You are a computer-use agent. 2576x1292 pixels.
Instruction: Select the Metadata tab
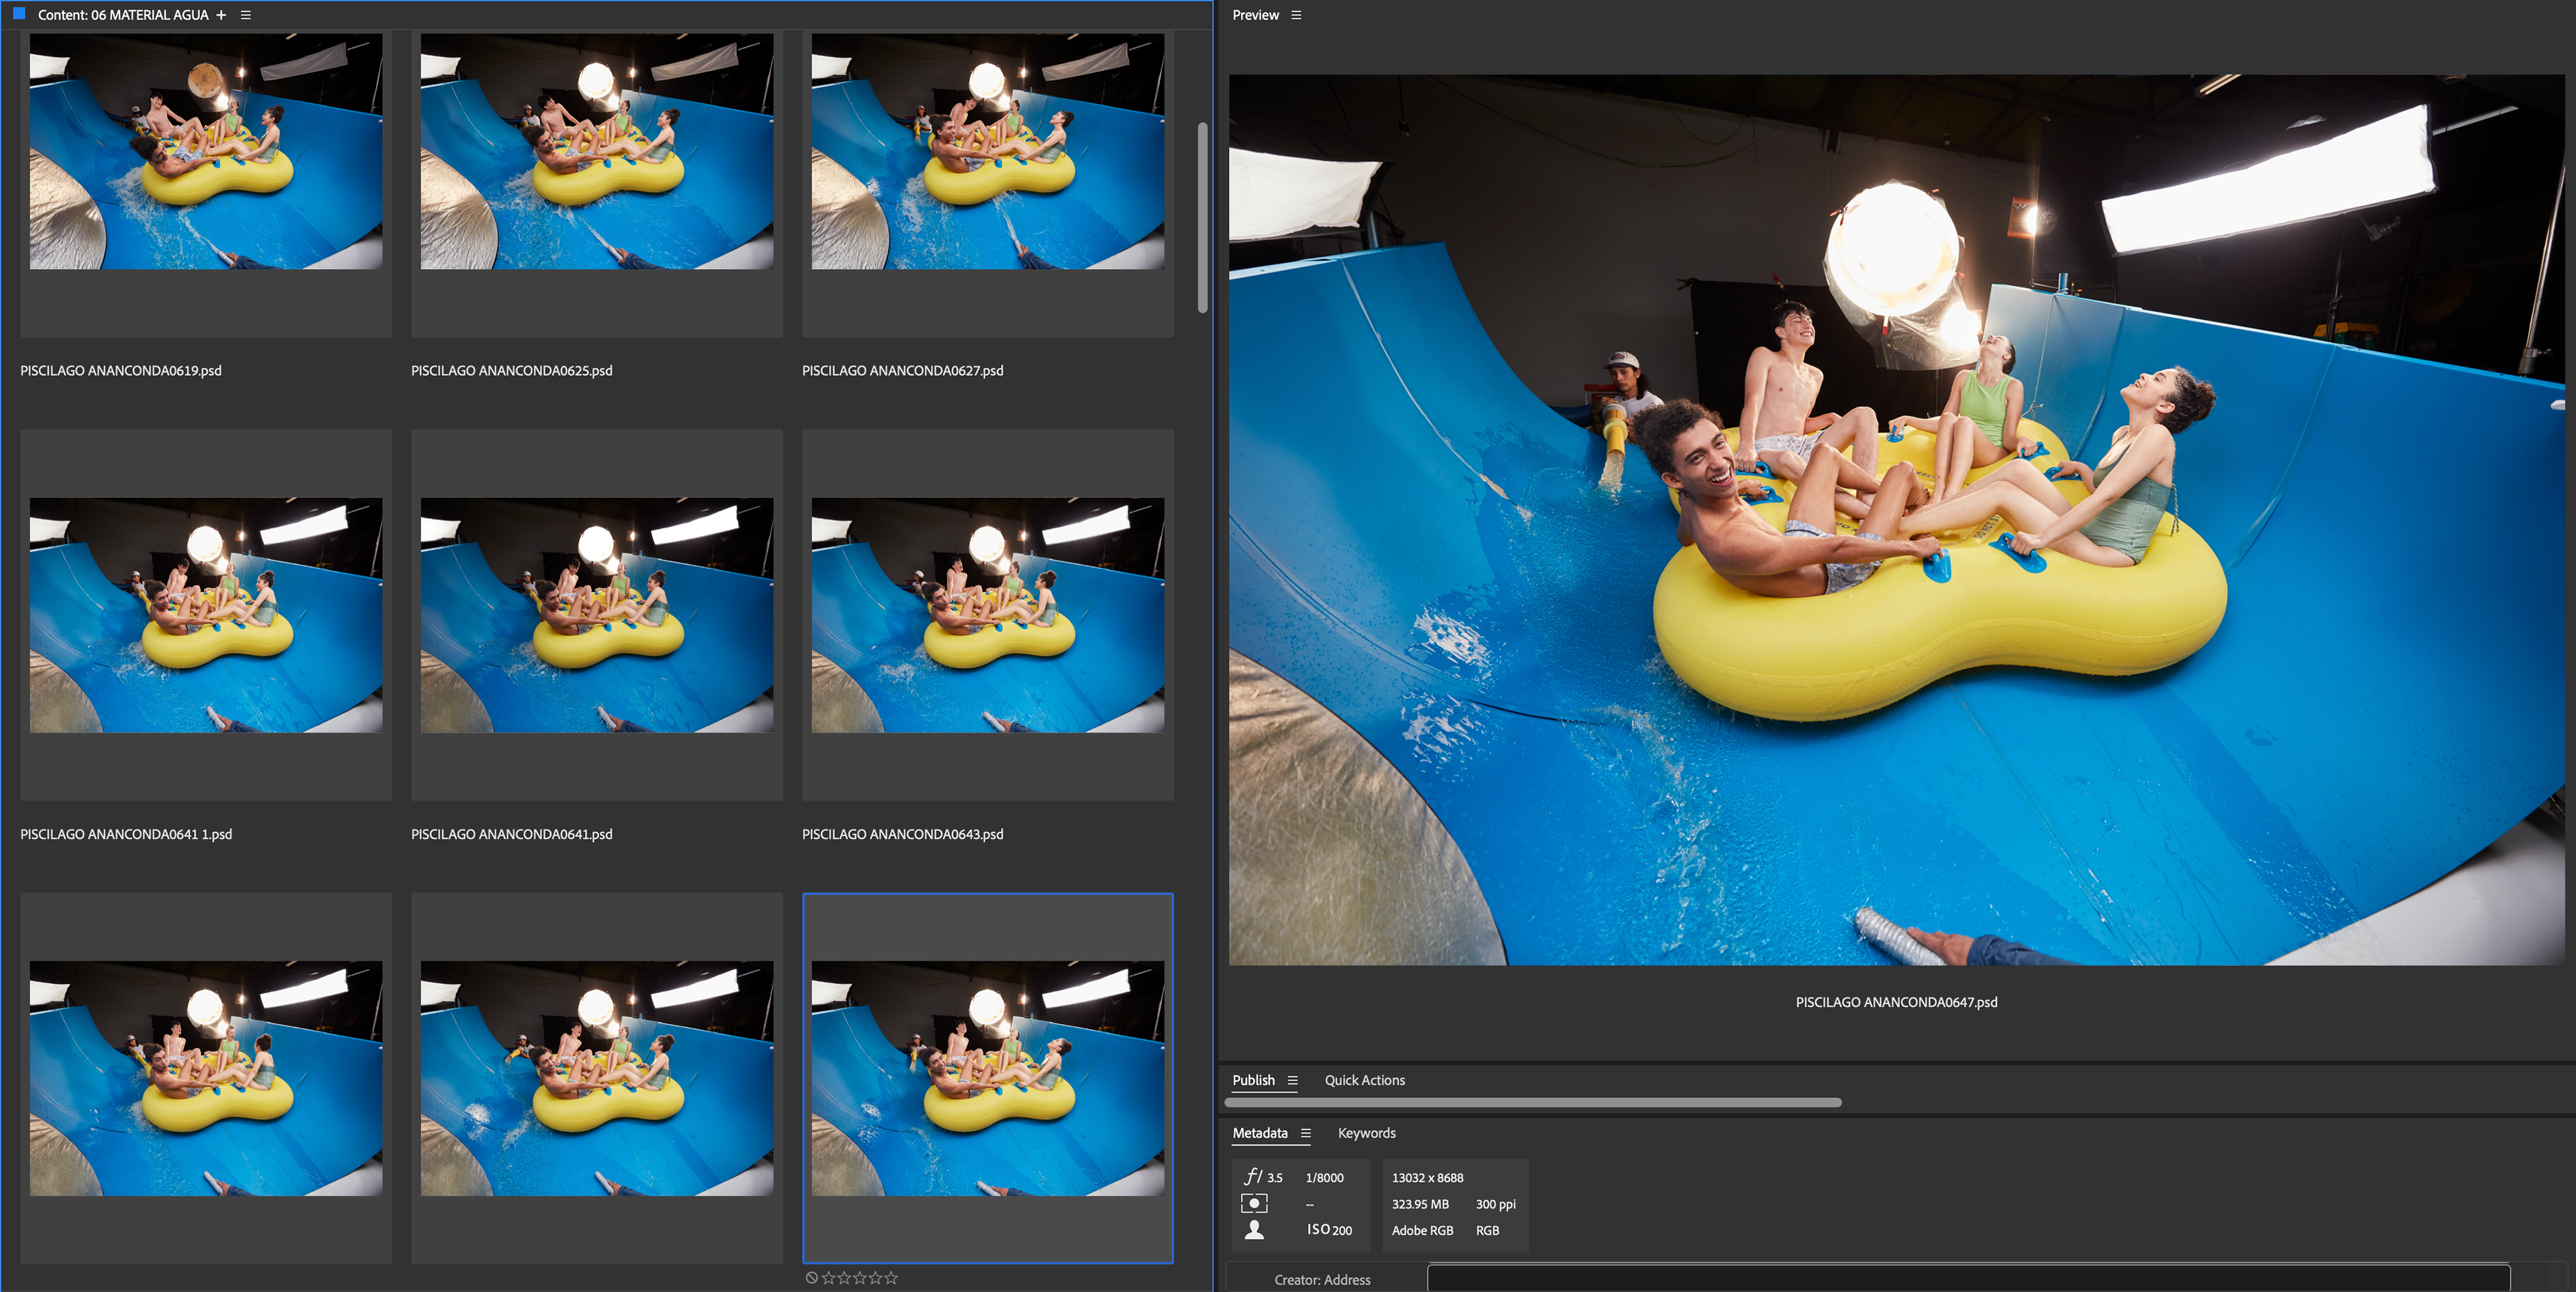(1259, 1133)
